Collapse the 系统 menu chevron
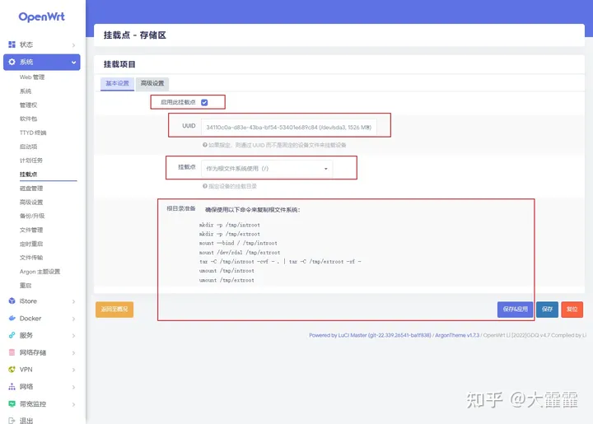 (x=74, y=62)
